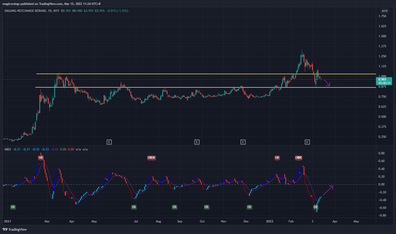Viewport: 396px width, 234px height.
Task: Open the earnings E marker after Feb 2022
Action: click(x=307, y=142)
